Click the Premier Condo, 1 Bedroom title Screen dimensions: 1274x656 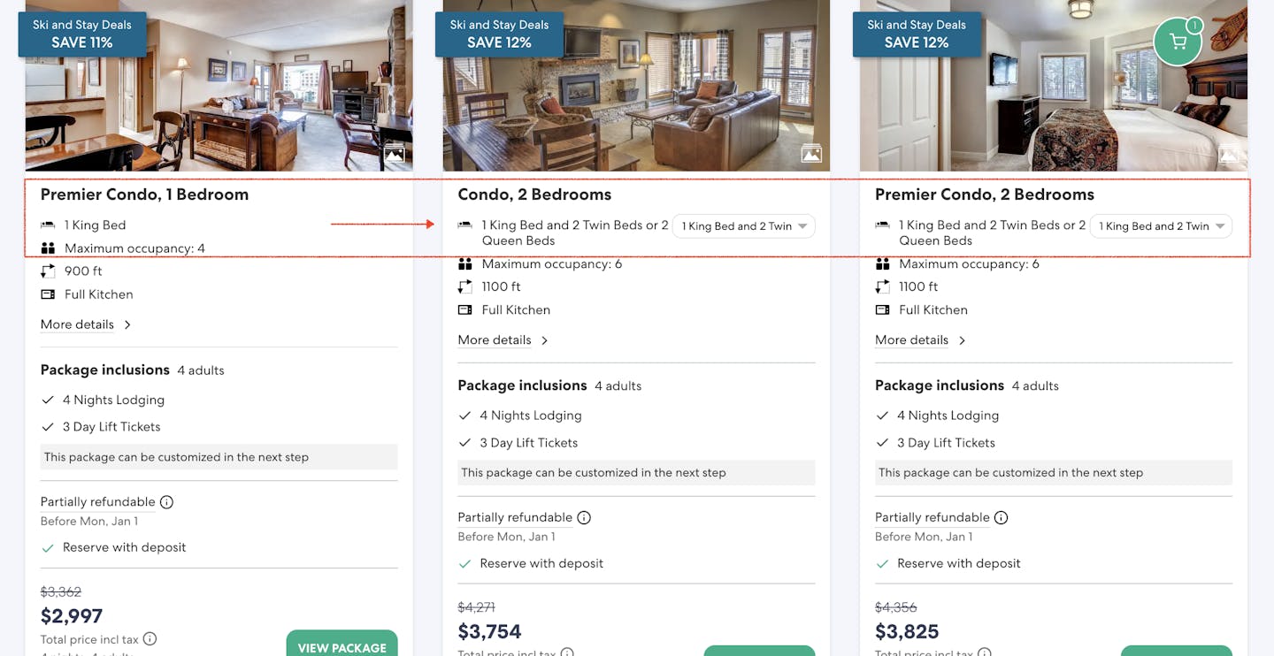[x=144, y=195]
